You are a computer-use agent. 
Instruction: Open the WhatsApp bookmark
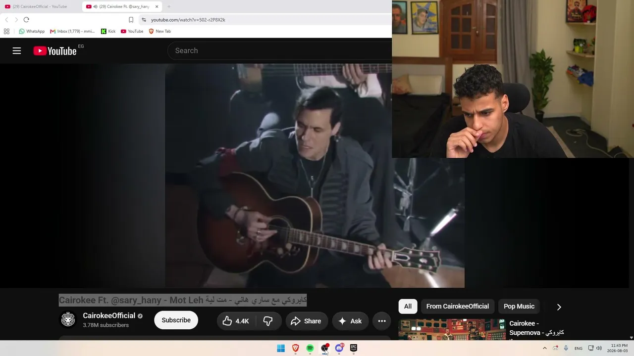(x=32, y=31)
